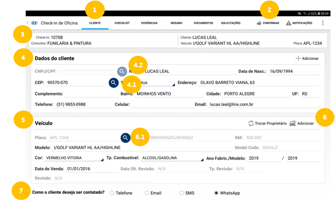
Task: Click the CNPJ/CPF input field
Action: pos(87,72)
